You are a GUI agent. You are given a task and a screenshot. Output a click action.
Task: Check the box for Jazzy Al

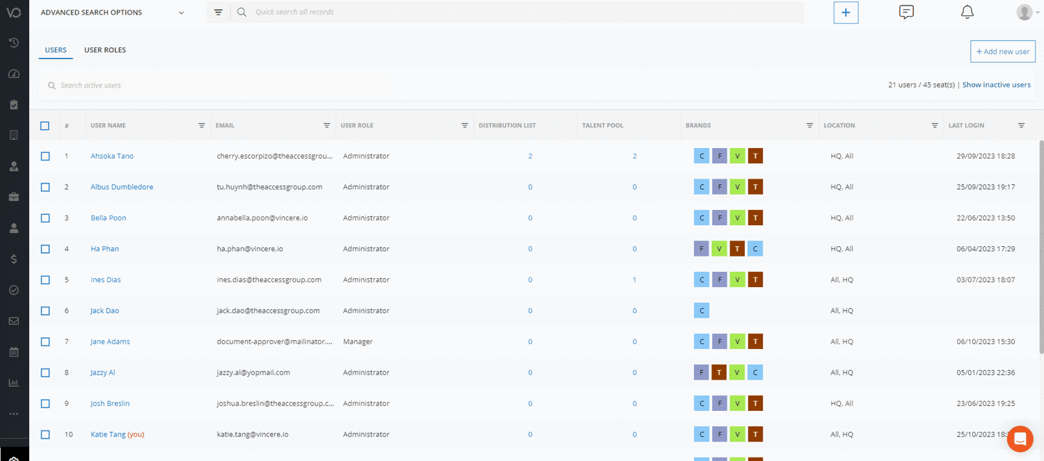point(45,373)
